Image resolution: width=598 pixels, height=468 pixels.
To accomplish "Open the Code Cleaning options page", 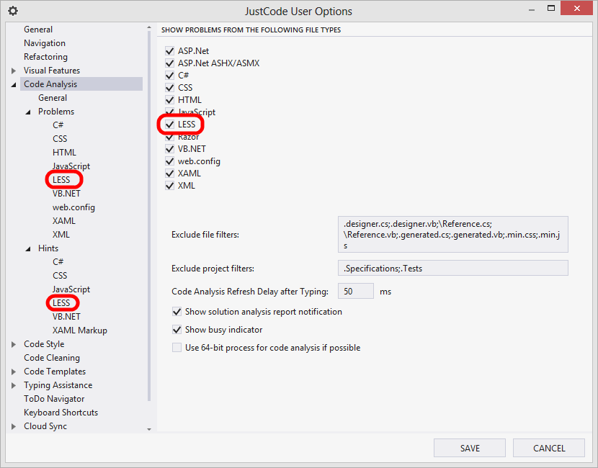I will 52,358.
